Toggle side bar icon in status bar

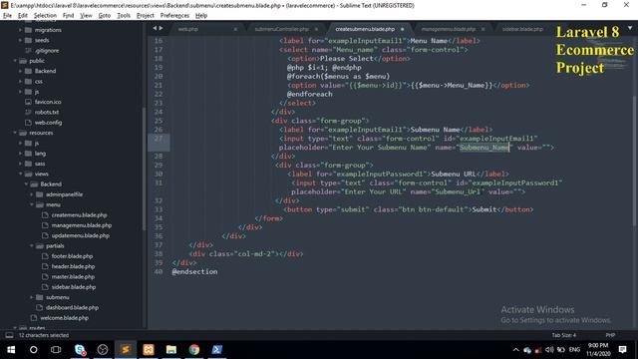[9, 335]
